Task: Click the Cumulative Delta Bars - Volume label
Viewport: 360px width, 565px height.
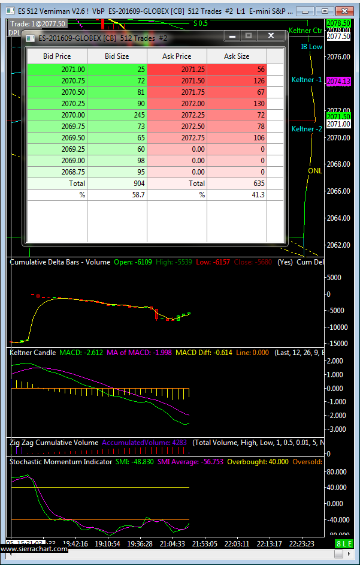Action: click(60, 262)
